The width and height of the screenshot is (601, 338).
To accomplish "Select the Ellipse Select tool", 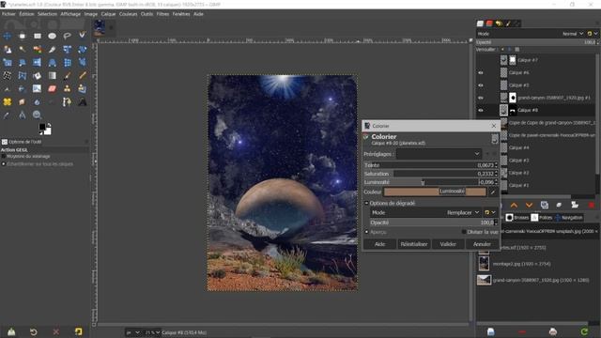I will [53, 36].
